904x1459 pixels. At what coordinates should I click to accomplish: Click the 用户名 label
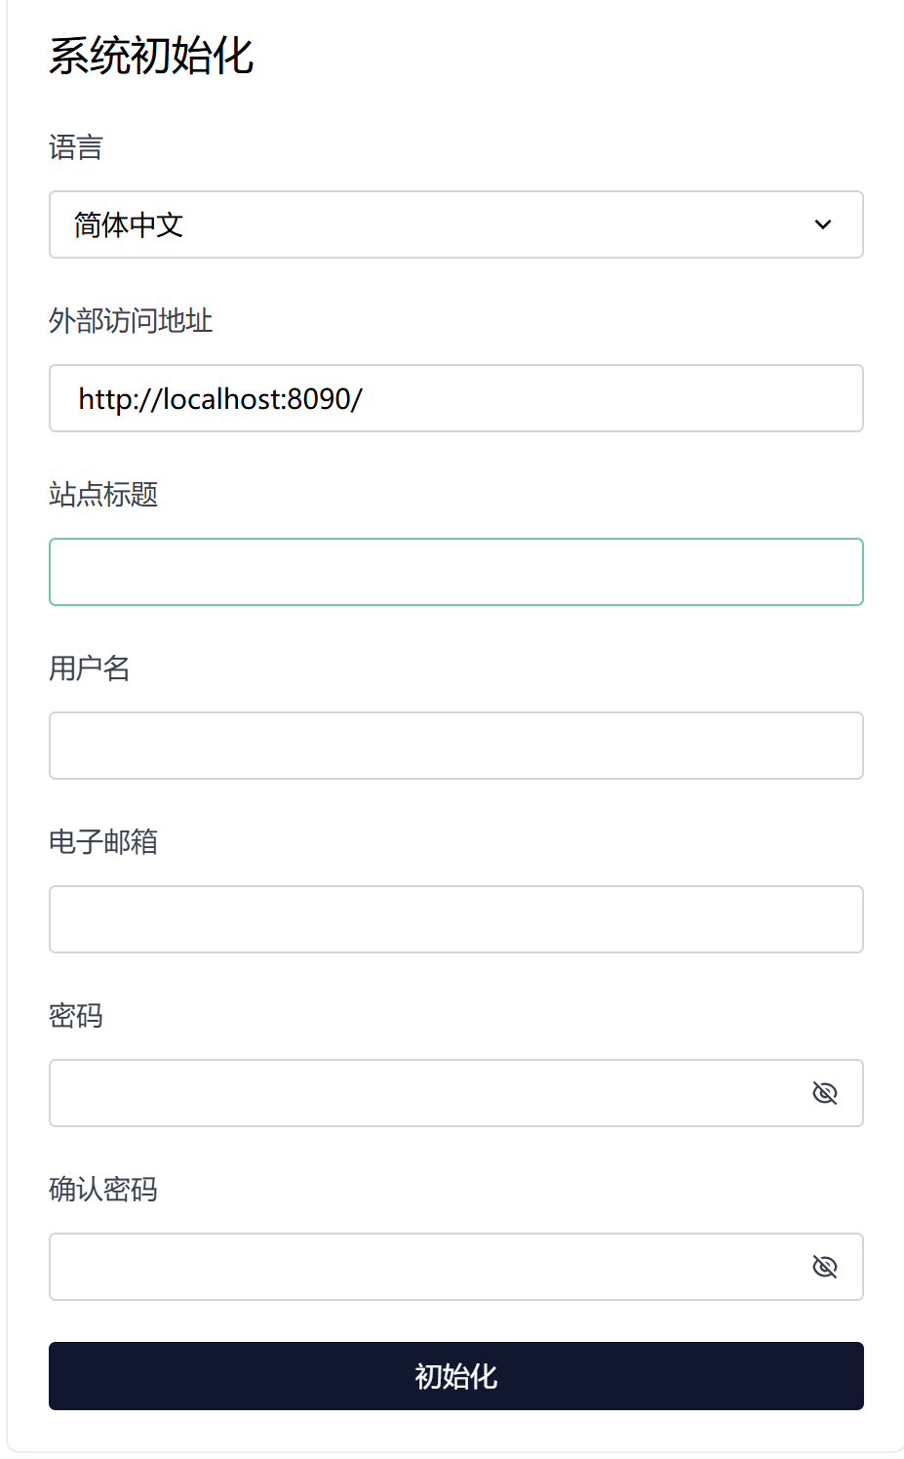[90, 669]
